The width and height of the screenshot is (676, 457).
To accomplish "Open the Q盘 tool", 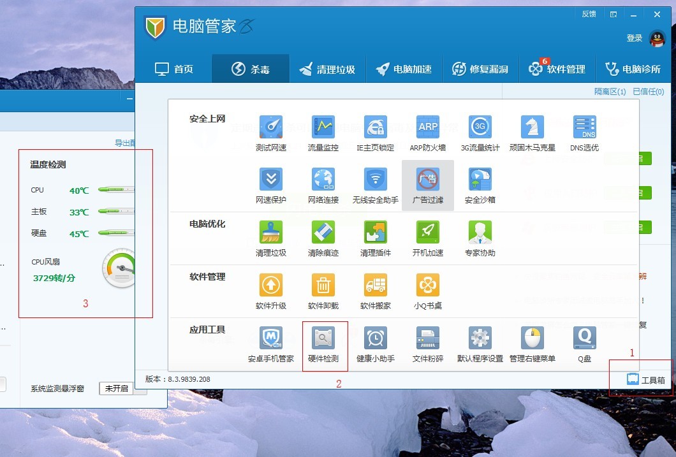I will click(x=585, y=345).
